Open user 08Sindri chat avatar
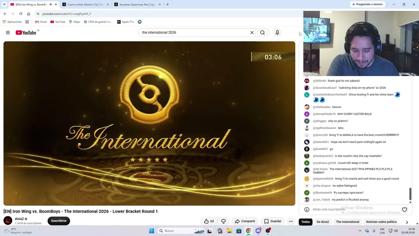 [x=307, y=81]
